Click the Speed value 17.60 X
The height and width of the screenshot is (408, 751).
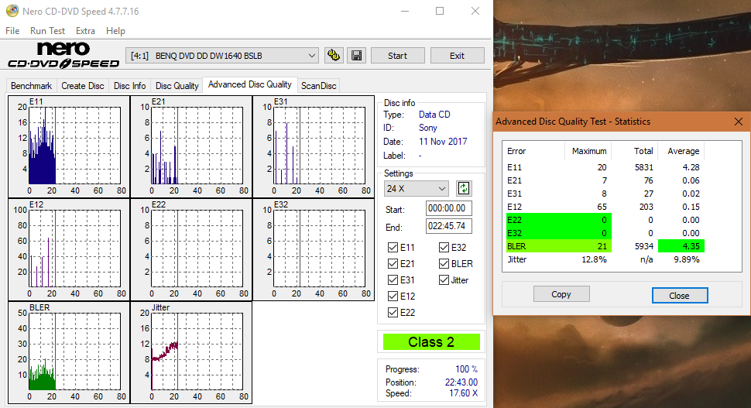[463, 393]
